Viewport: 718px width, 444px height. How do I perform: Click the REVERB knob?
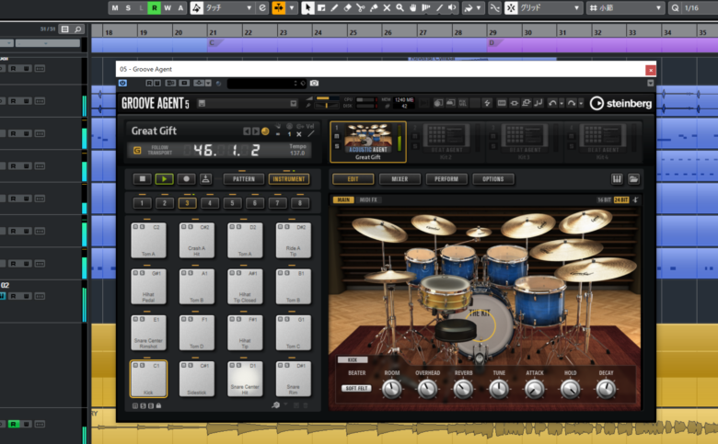463,389
